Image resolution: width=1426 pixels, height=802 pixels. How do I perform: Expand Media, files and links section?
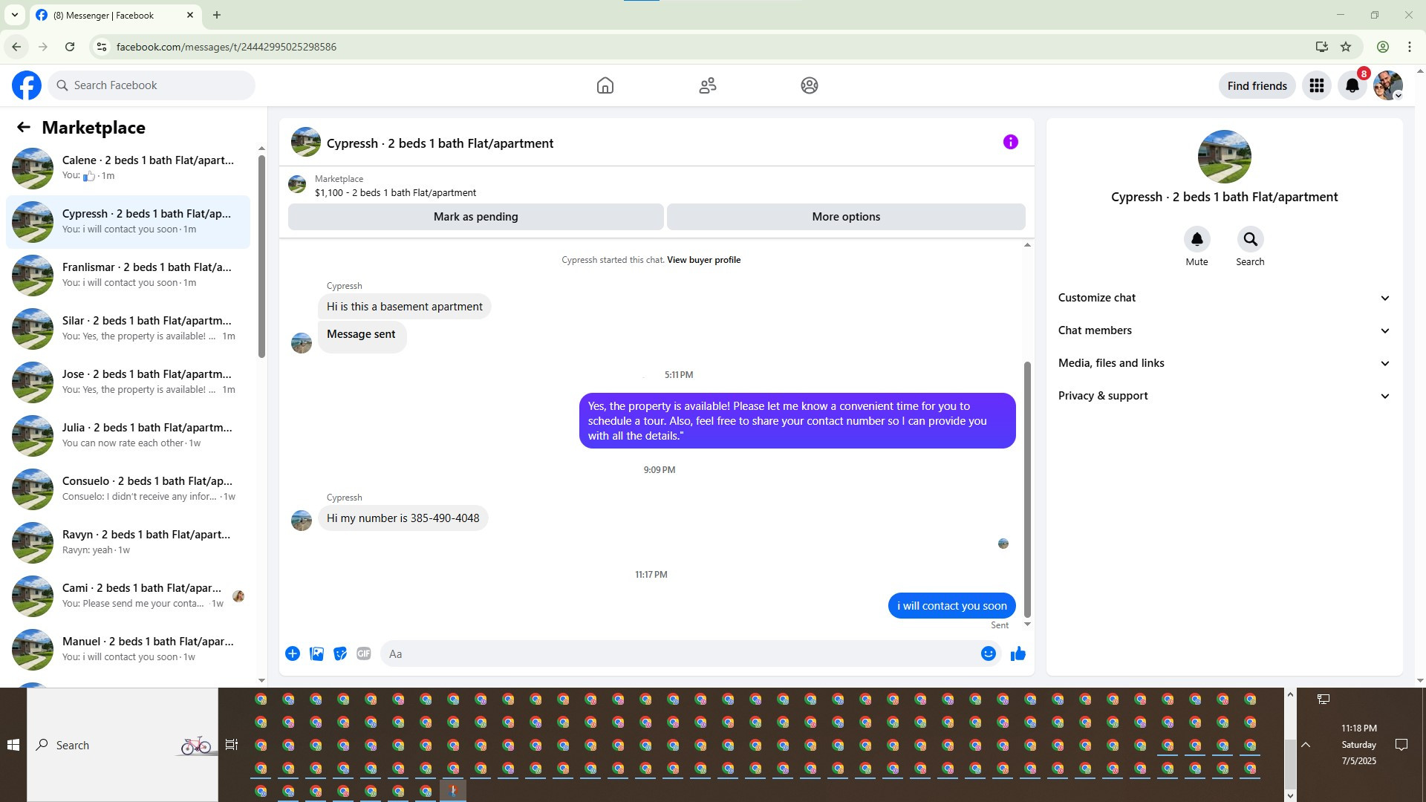[x=1223, y=363]
